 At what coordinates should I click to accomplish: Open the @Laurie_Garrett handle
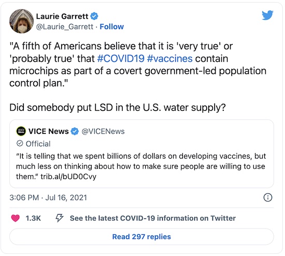[65, 27]
